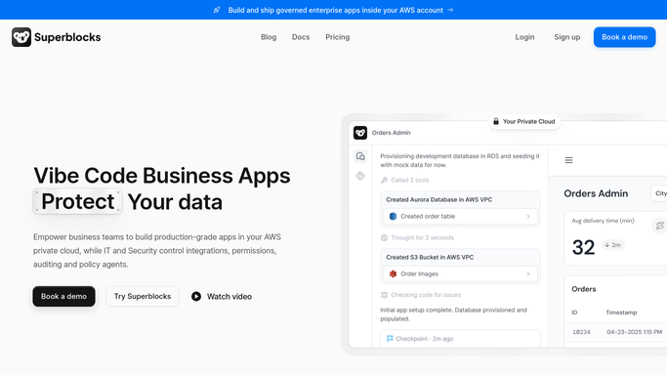Open the hamburger menu icon in preview
The image size is (667, 375).
[568, 160]
